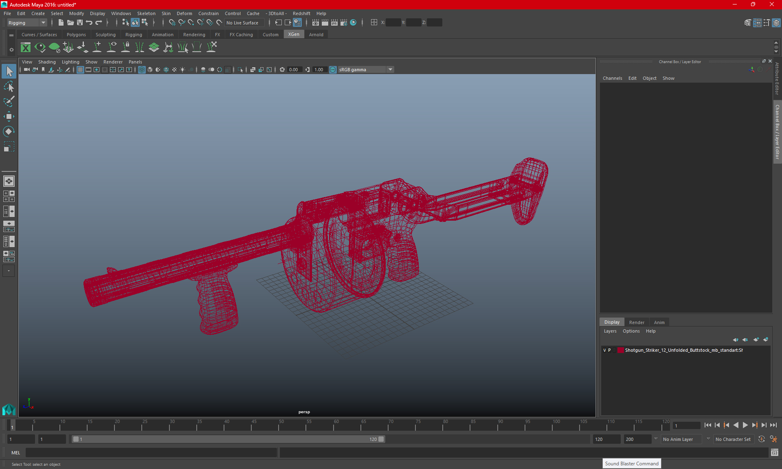Switch to the Render layer tab

point(637,322)
